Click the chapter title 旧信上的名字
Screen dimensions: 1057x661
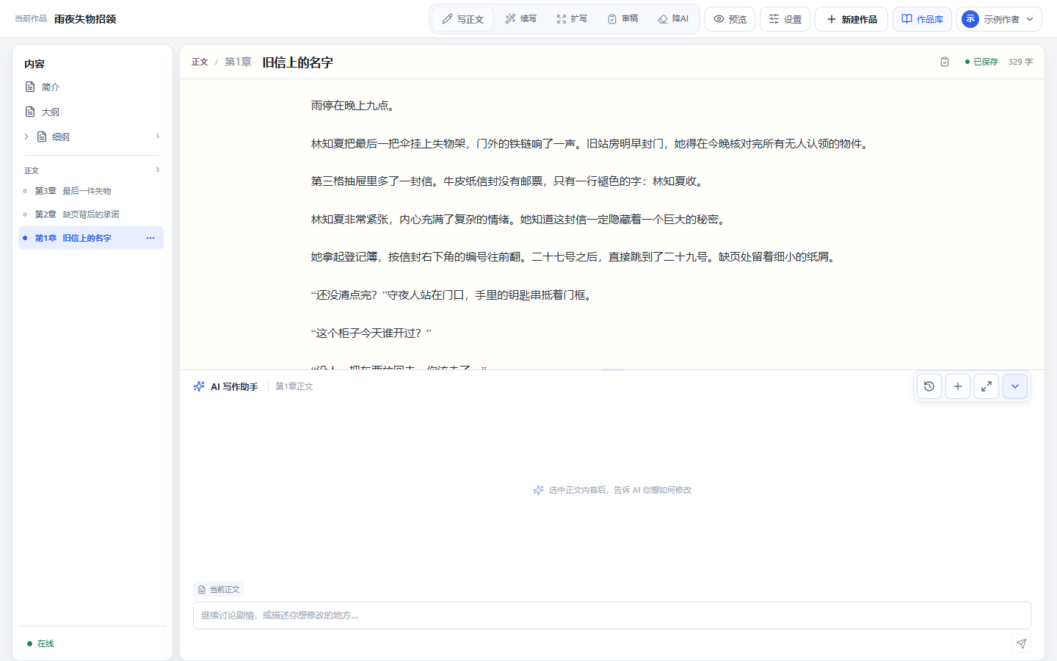point(297,62)
